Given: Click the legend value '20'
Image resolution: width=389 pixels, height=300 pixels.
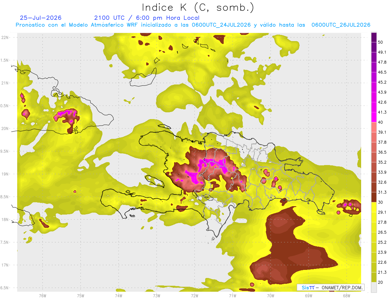Looking at the screenshot, I should point(381,283).
